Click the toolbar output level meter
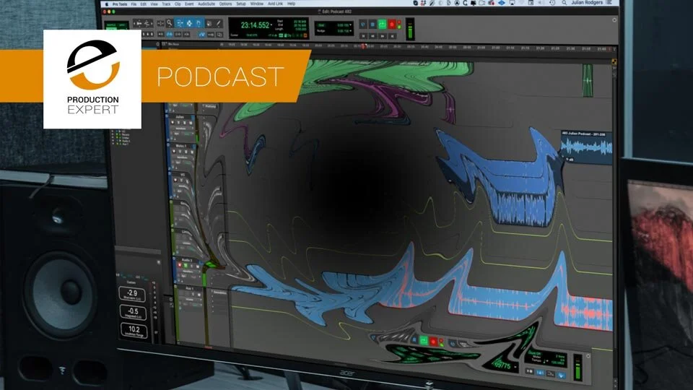Screen dimensions: 693x390 pyautogui.click(x=410, y=29)
